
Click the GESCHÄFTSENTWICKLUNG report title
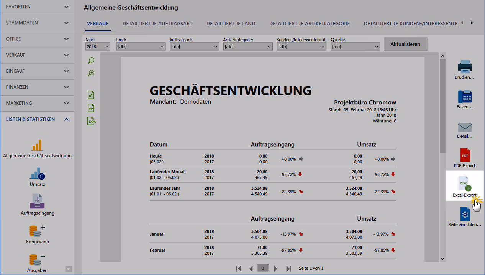coord(231,91)
